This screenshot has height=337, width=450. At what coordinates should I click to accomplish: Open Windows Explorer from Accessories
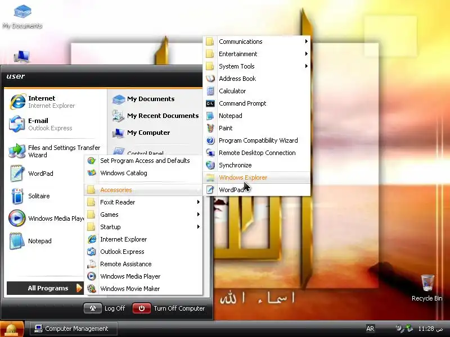coord(256,177)
